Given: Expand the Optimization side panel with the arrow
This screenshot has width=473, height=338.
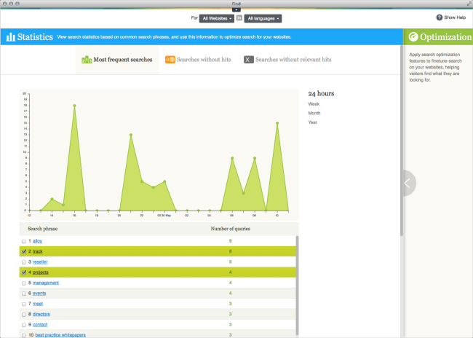Looking at the screenshot, I should (408, 184).
